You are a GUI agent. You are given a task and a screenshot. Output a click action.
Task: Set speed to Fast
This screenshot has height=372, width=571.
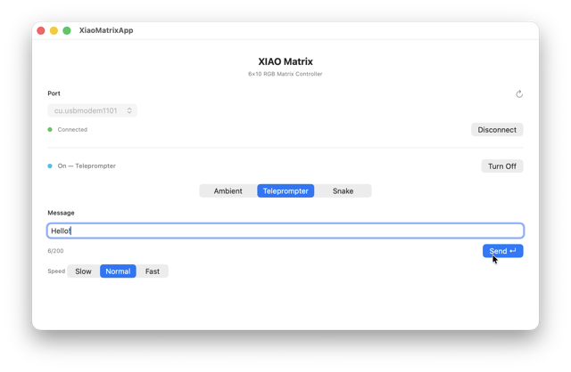[x=153, y=271]
